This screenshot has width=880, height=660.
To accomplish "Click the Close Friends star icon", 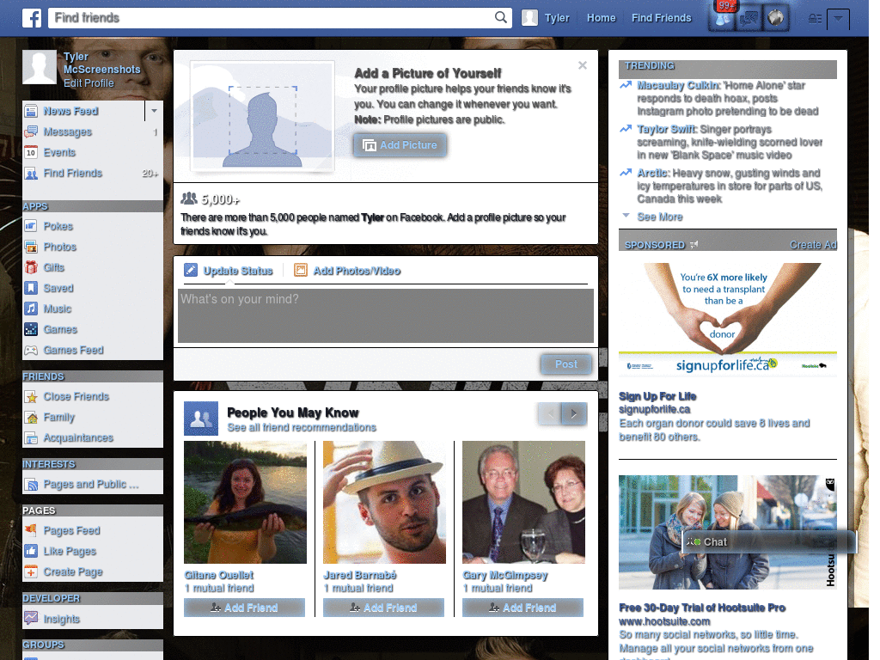I will (x=32, y=397).
